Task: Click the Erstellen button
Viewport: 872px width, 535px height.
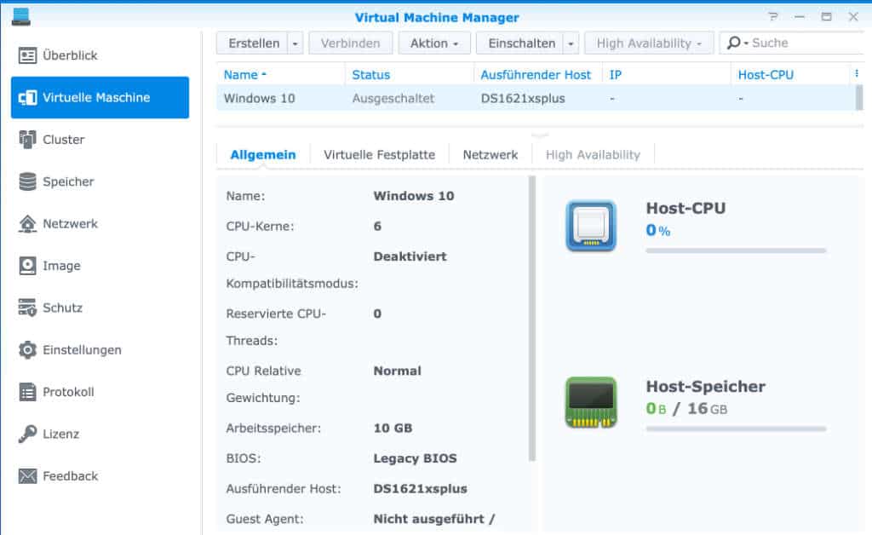Action: (x=254, y=43)
